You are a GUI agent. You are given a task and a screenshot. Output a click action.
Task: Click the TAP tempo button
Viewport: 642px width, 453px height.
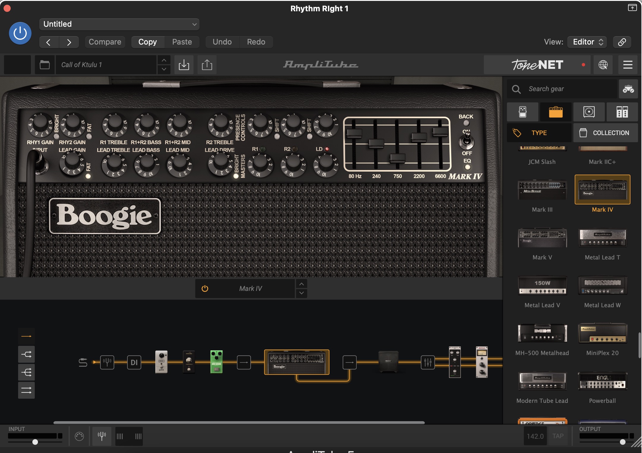click(558, 436)
